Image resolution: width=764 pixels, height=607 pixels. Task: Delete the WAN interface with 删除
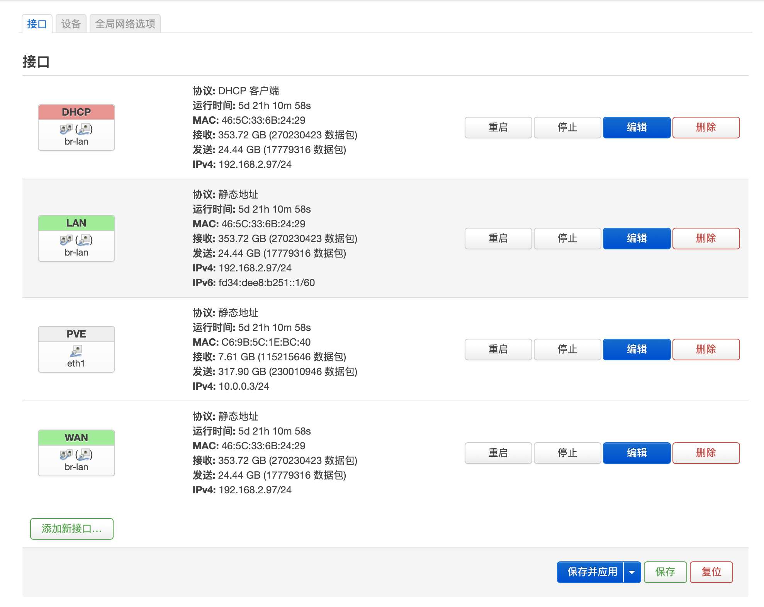click(706, 453)
